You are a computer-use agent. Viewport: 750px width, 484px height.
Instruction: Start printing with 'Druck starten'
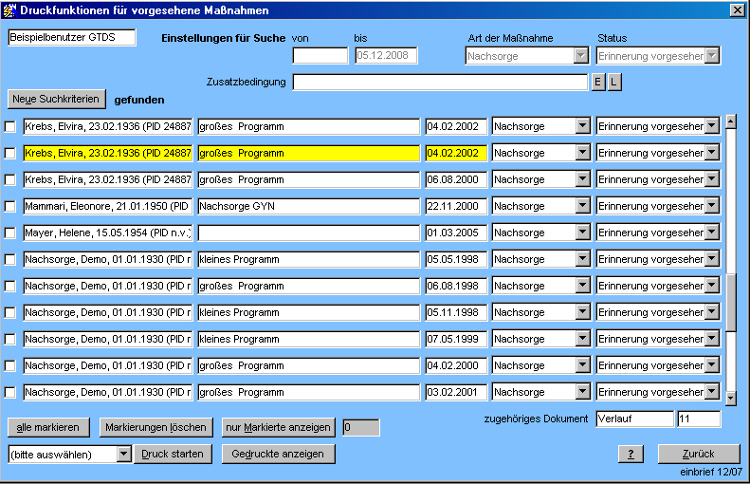click(x=173, y=454)
